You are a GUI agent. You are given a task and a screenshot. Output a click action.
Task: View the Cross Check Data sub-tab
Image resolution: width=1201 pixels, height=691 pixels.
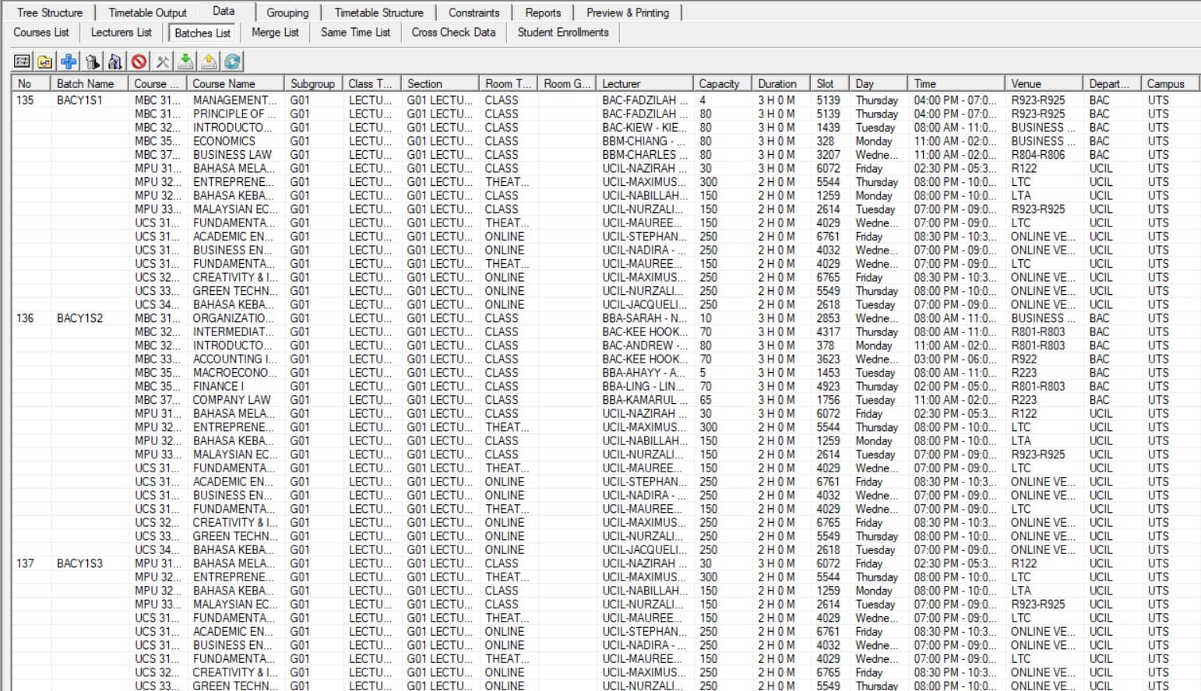(x=453, y=33)
